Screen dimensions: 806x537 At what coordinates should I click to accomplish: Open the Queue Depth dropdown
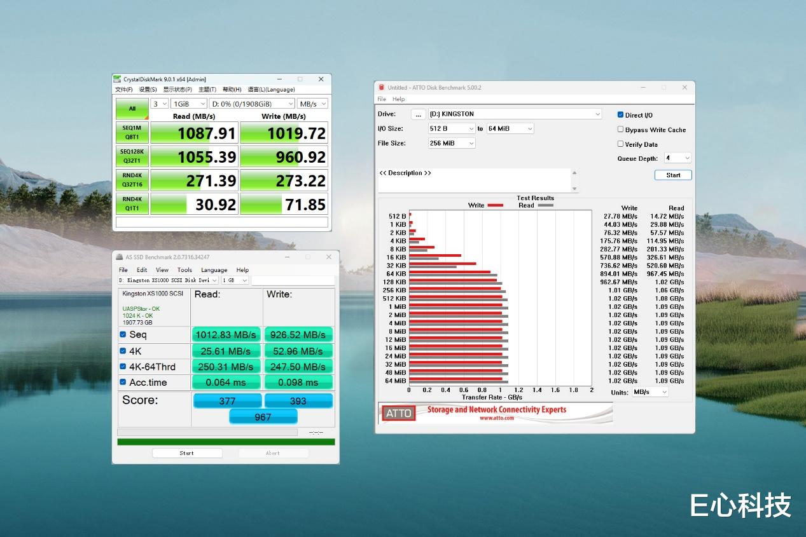(677, 158)
